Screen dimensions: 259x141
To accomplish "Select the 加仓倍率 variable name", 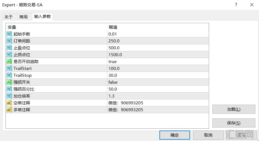I will 22,96.
